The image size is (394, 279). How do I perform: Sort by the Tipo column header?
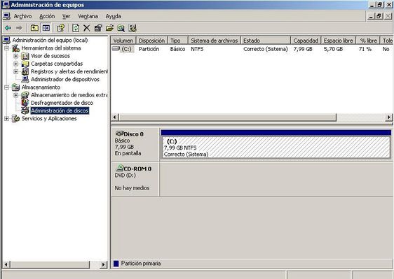177,41
